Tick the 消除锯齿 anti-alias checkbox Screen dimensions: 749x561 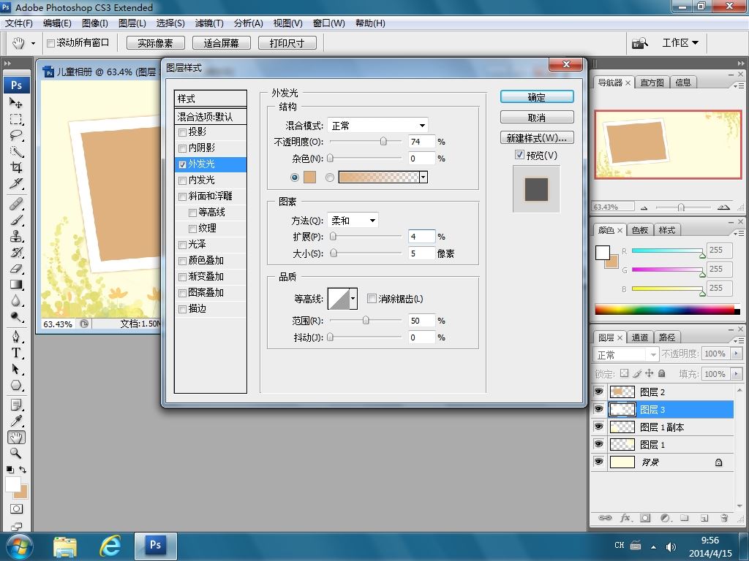point(372,299)
